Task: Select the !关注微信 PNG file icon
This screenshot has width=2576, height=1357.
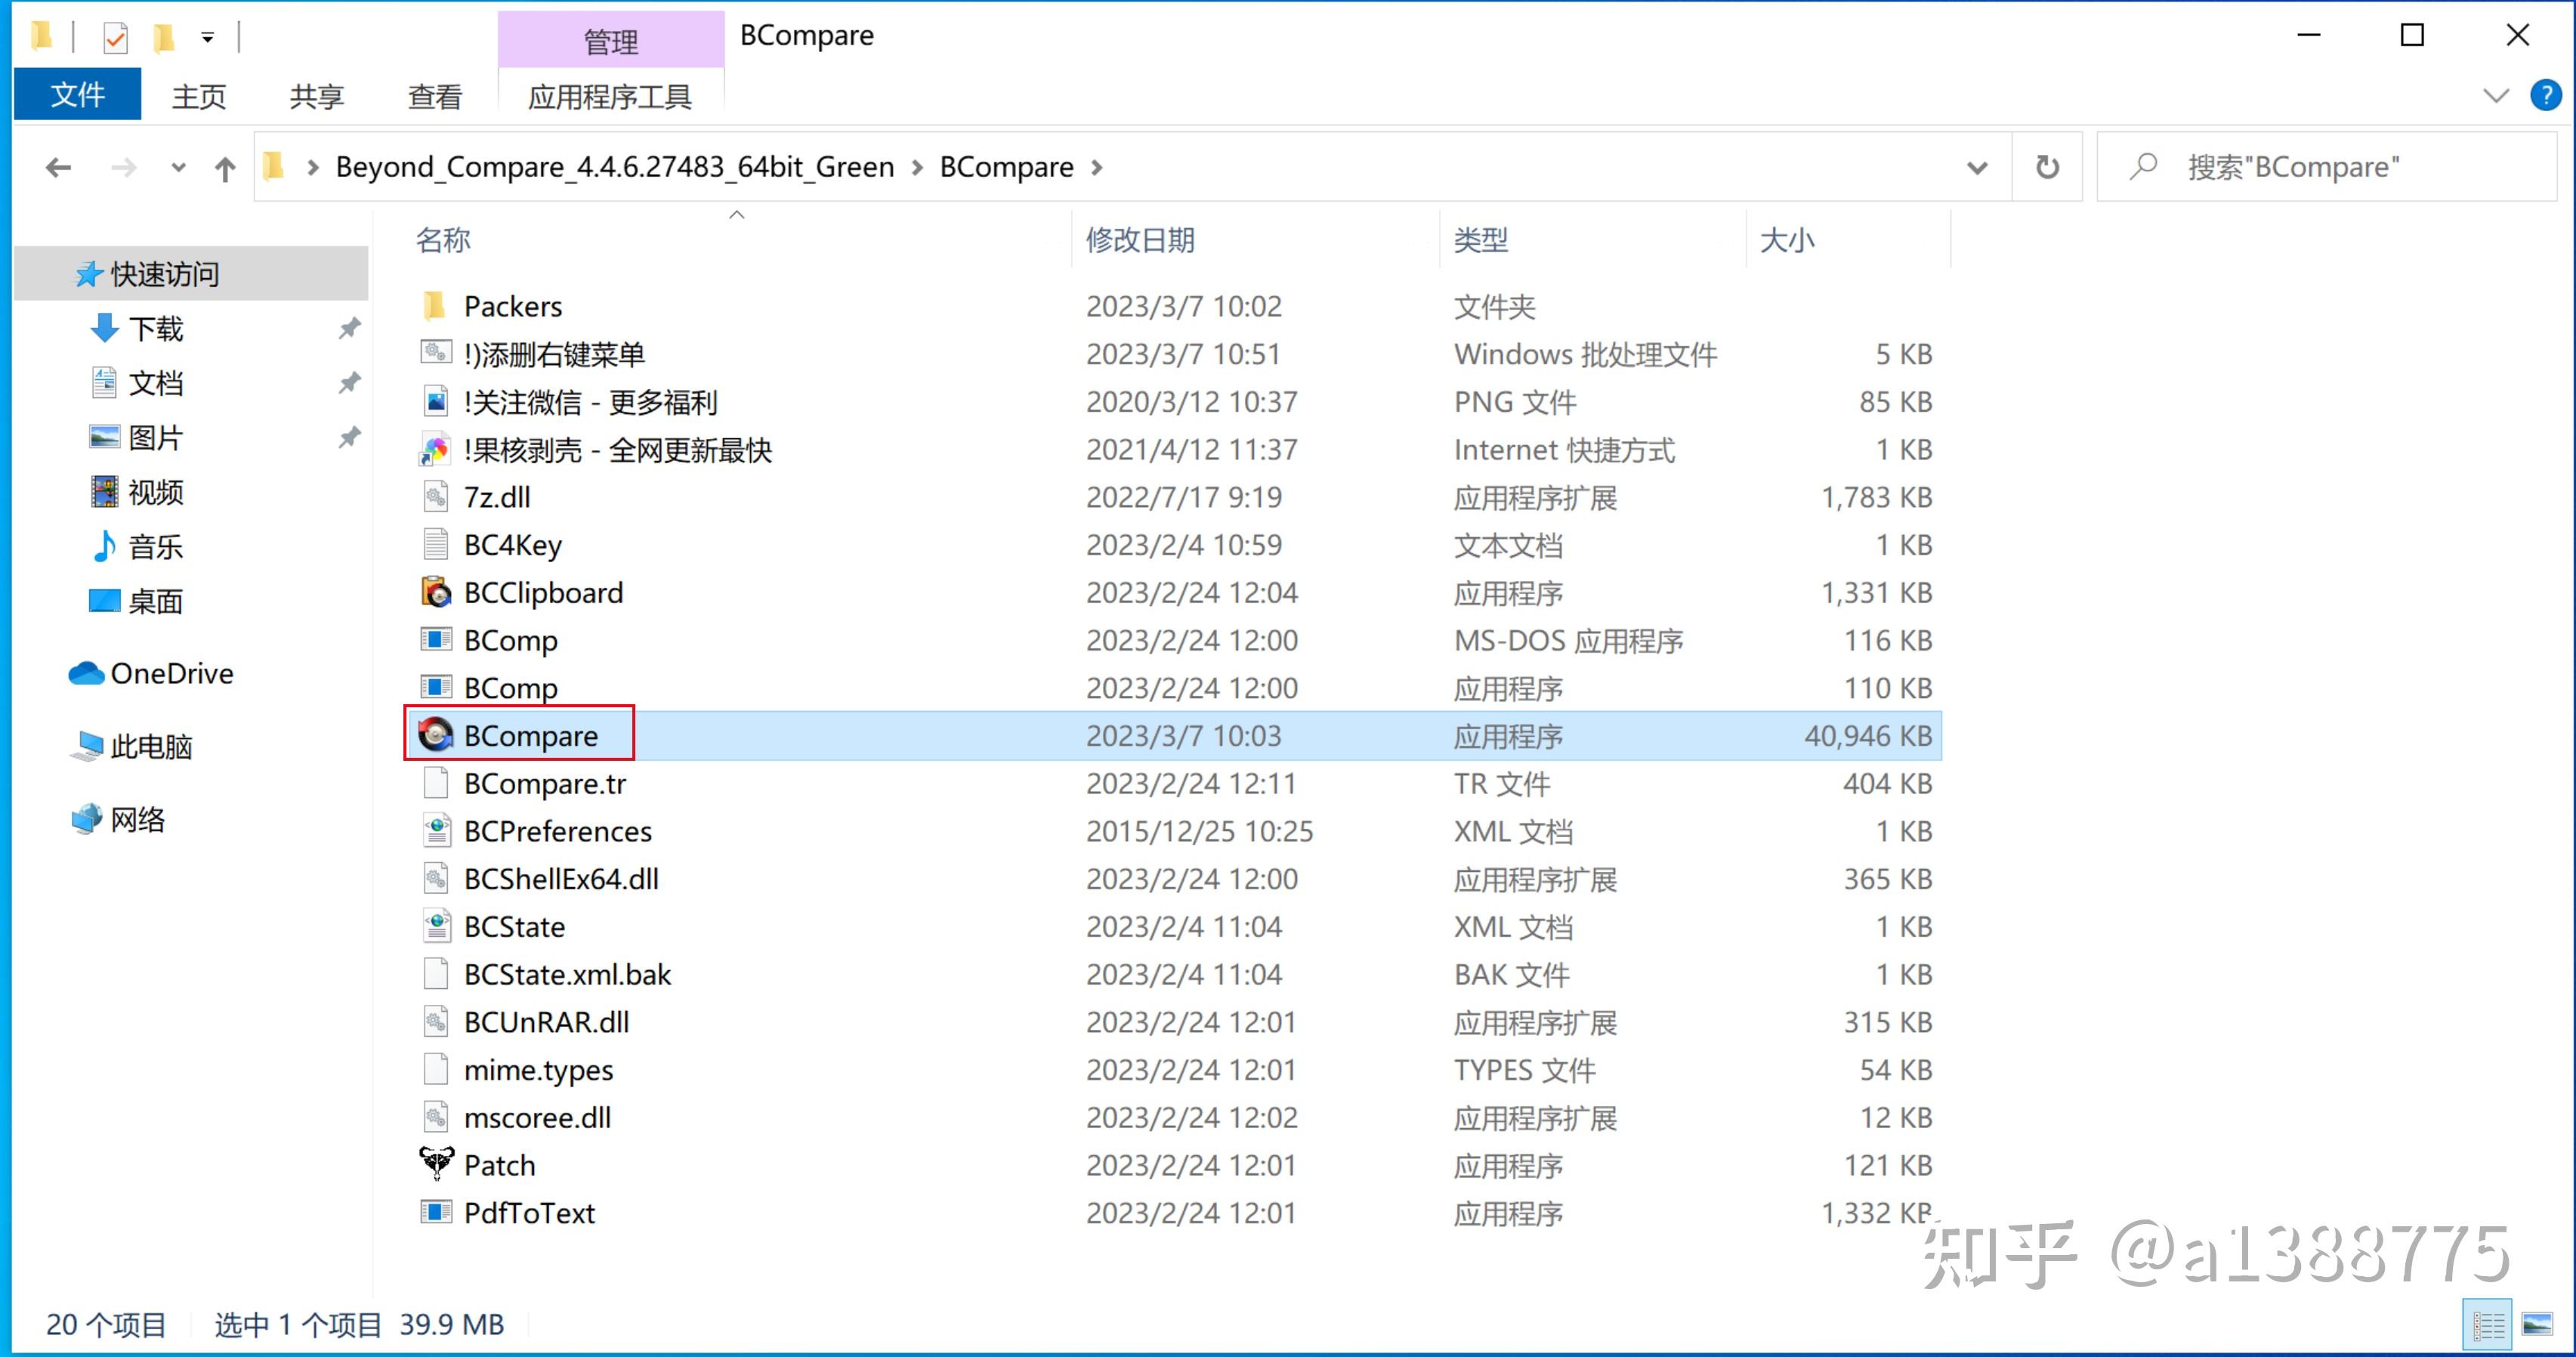Action: pos(435,402)
